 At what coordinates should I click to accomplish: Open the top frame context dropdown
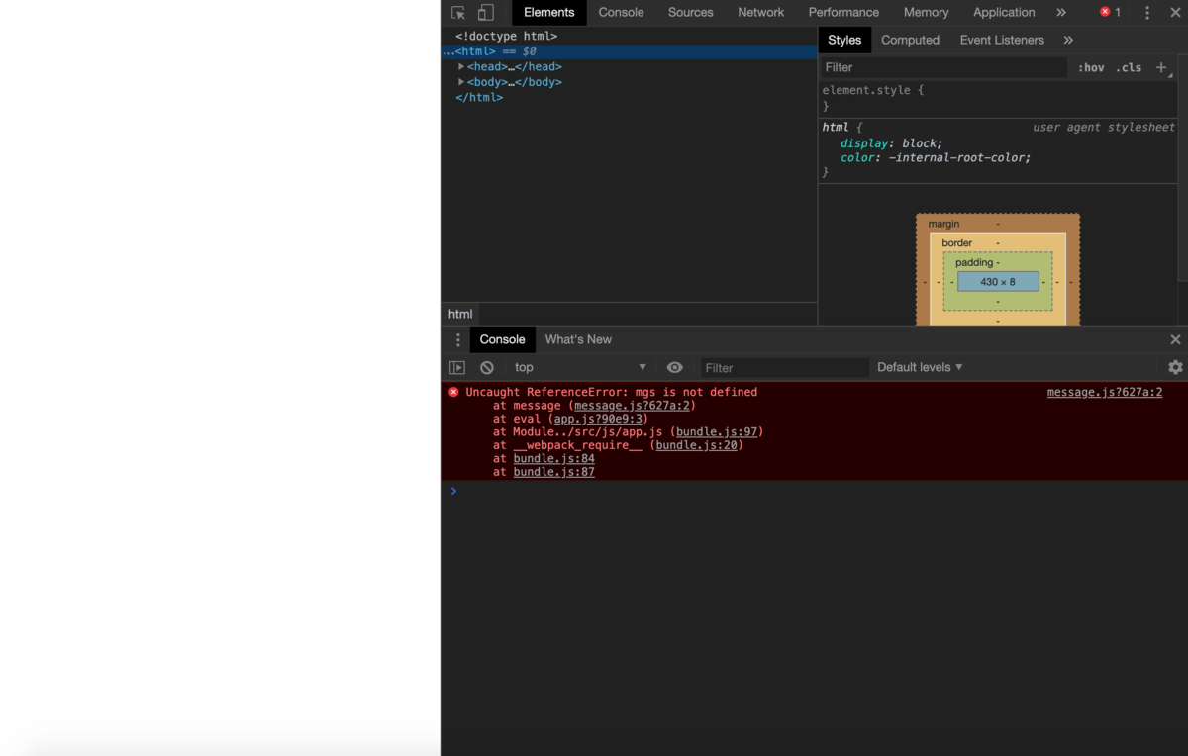[579, 367]
